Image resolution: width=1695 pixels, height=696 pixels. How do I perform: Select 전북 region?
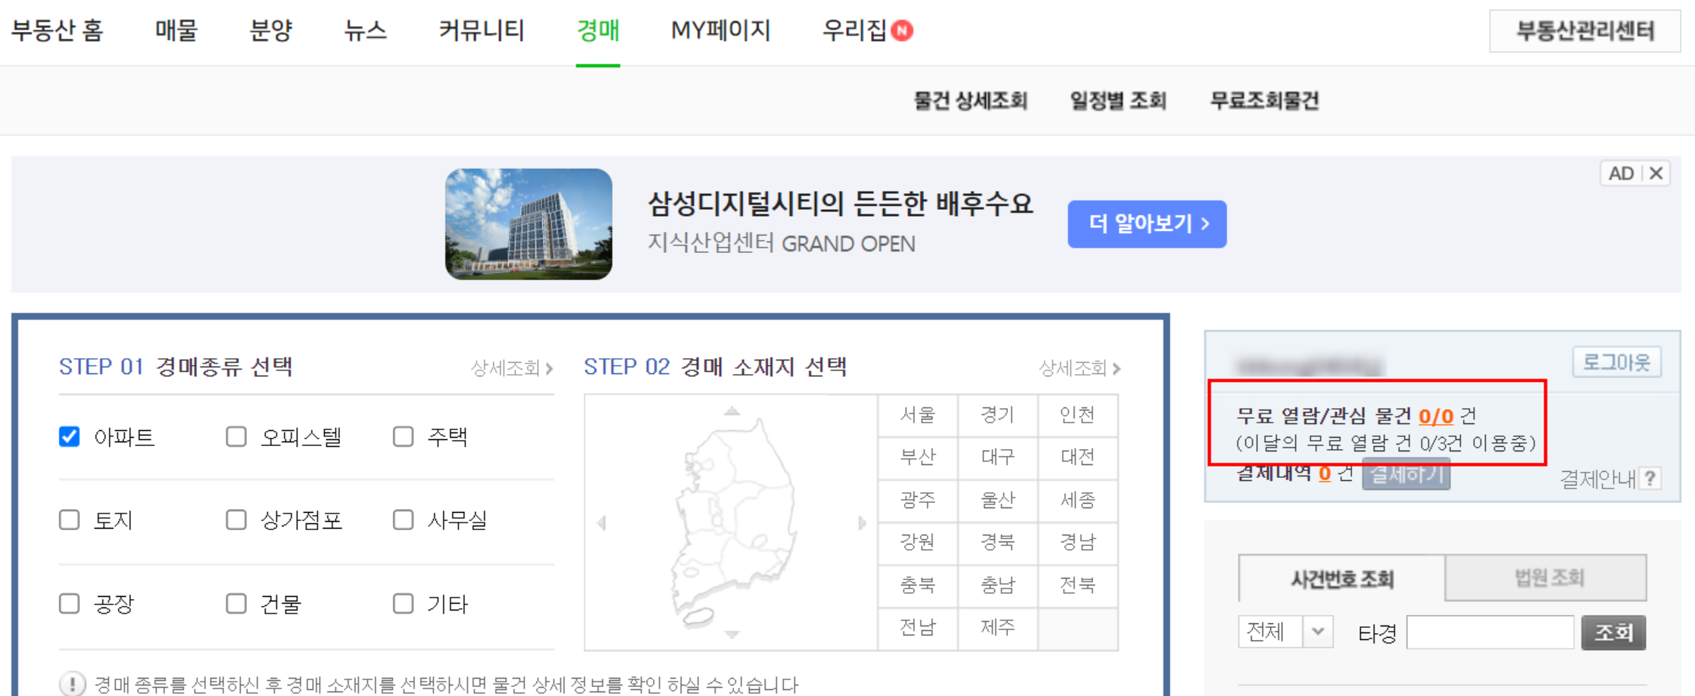1077,585
